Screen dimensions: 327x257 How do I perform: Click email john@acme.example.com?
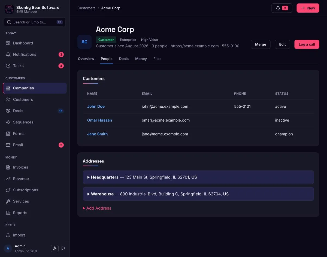(165, 107)
